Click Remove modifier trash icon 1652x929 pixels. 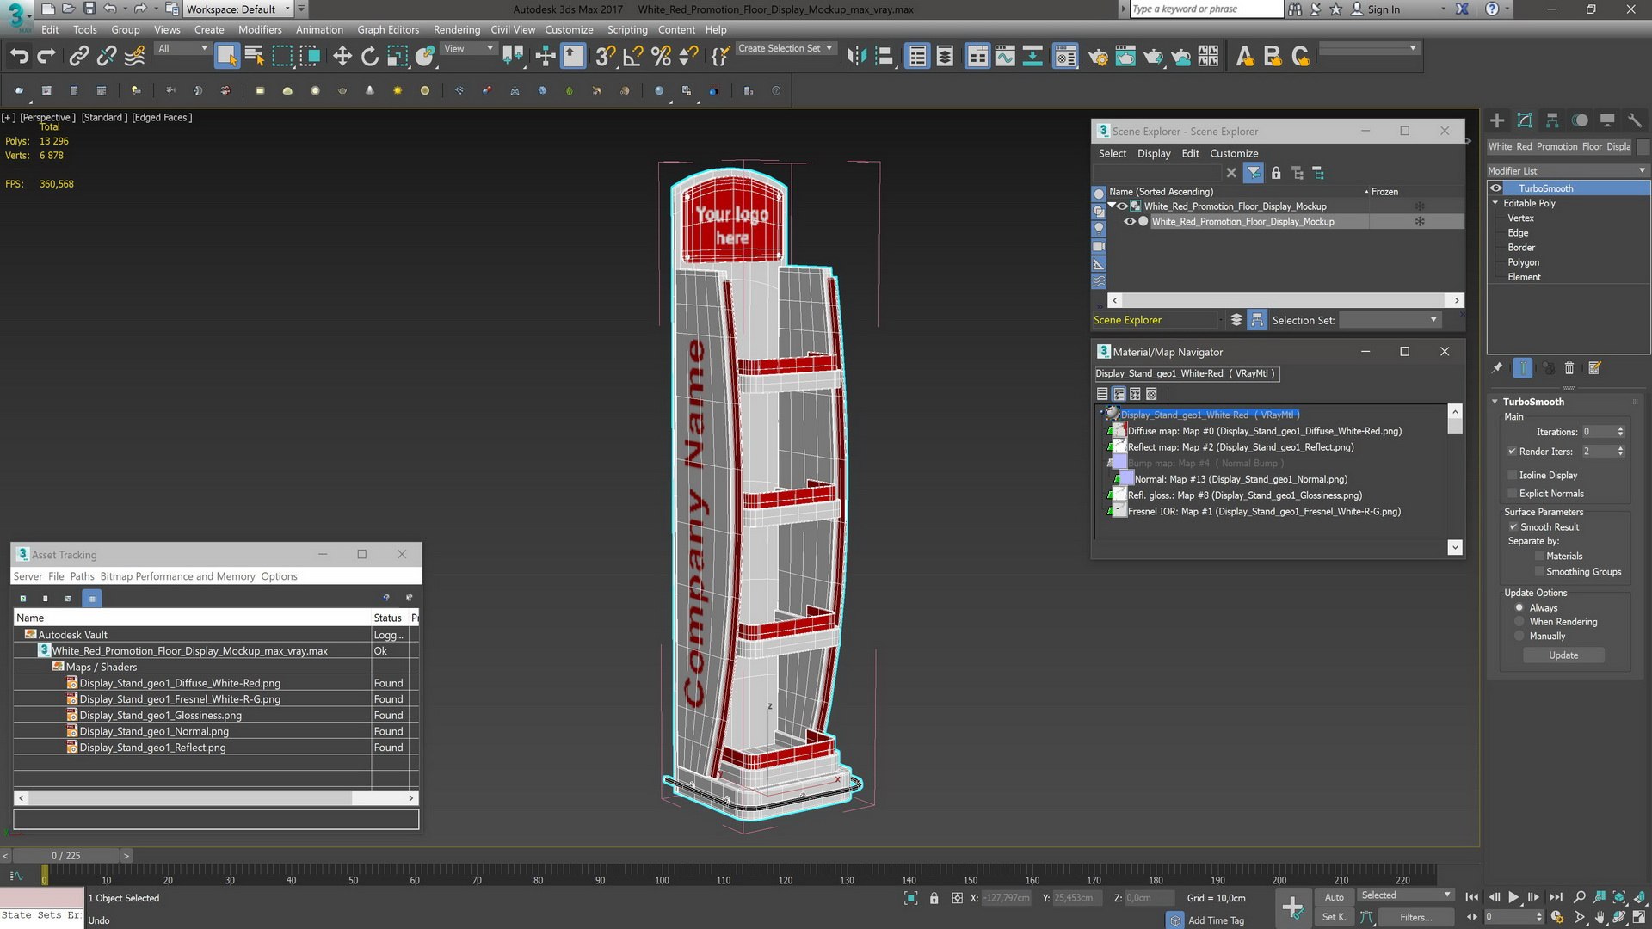(1569, 368)
